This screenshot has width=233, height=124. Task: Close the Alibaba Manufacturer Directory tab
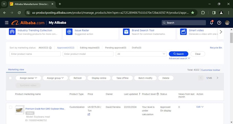click(x=52, y=4)
